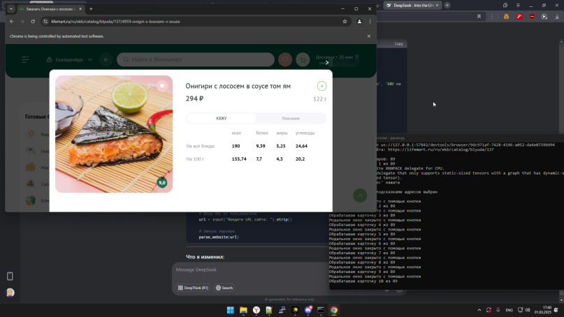
Task: Expand the Екатеринбург city selector
Action: tap(69, 59)
